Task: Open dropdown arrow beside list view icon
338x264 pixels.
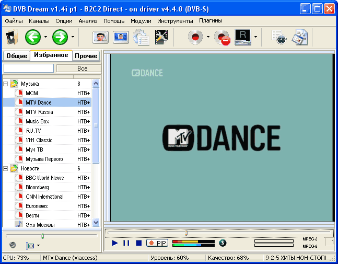Action: tap(38, 246)
